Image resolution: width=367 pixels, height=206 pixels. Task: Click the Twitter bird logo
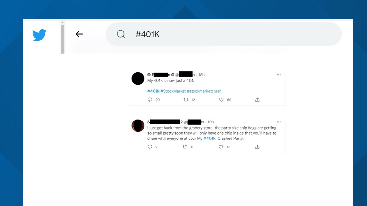pos(39,35)
